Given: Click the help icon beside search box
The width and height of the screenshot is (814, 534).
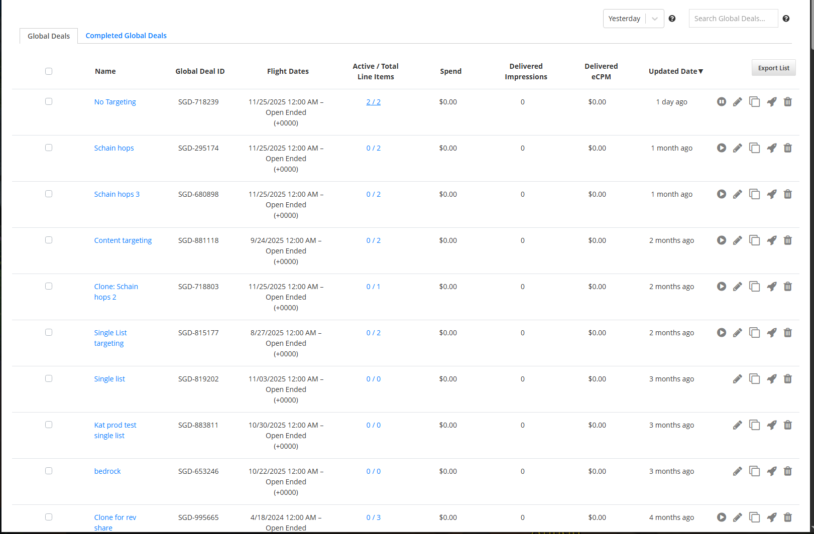Looking at the screenshot, I should click(786, 19).
